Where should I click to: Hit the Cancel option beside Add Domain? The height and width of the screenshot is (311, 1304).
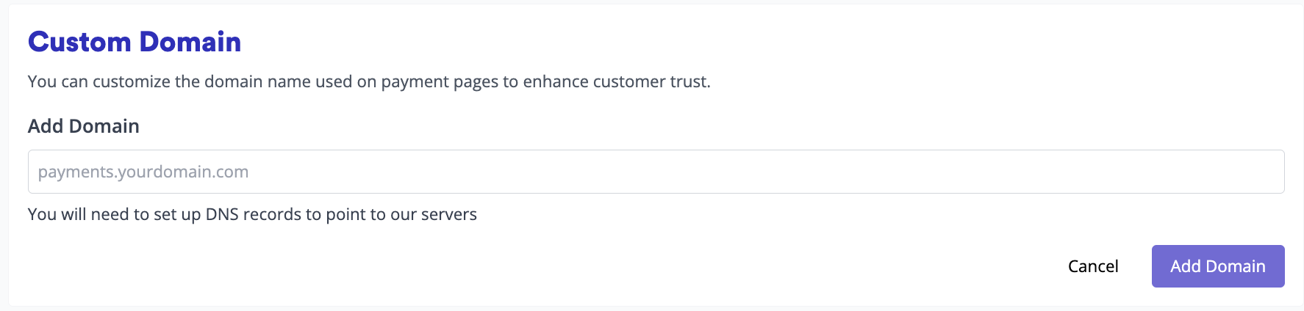pyautogui.click(x=1093, y=266)
